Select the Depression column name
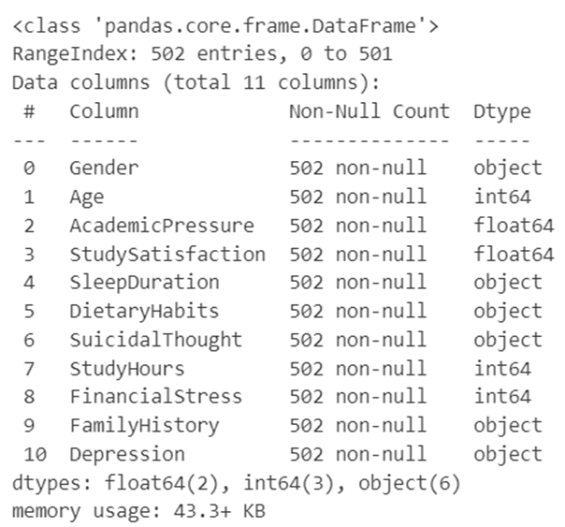Image resolution: width=565 pixels, height=527 pixels. pyautogui.click(x=127, y=454)
